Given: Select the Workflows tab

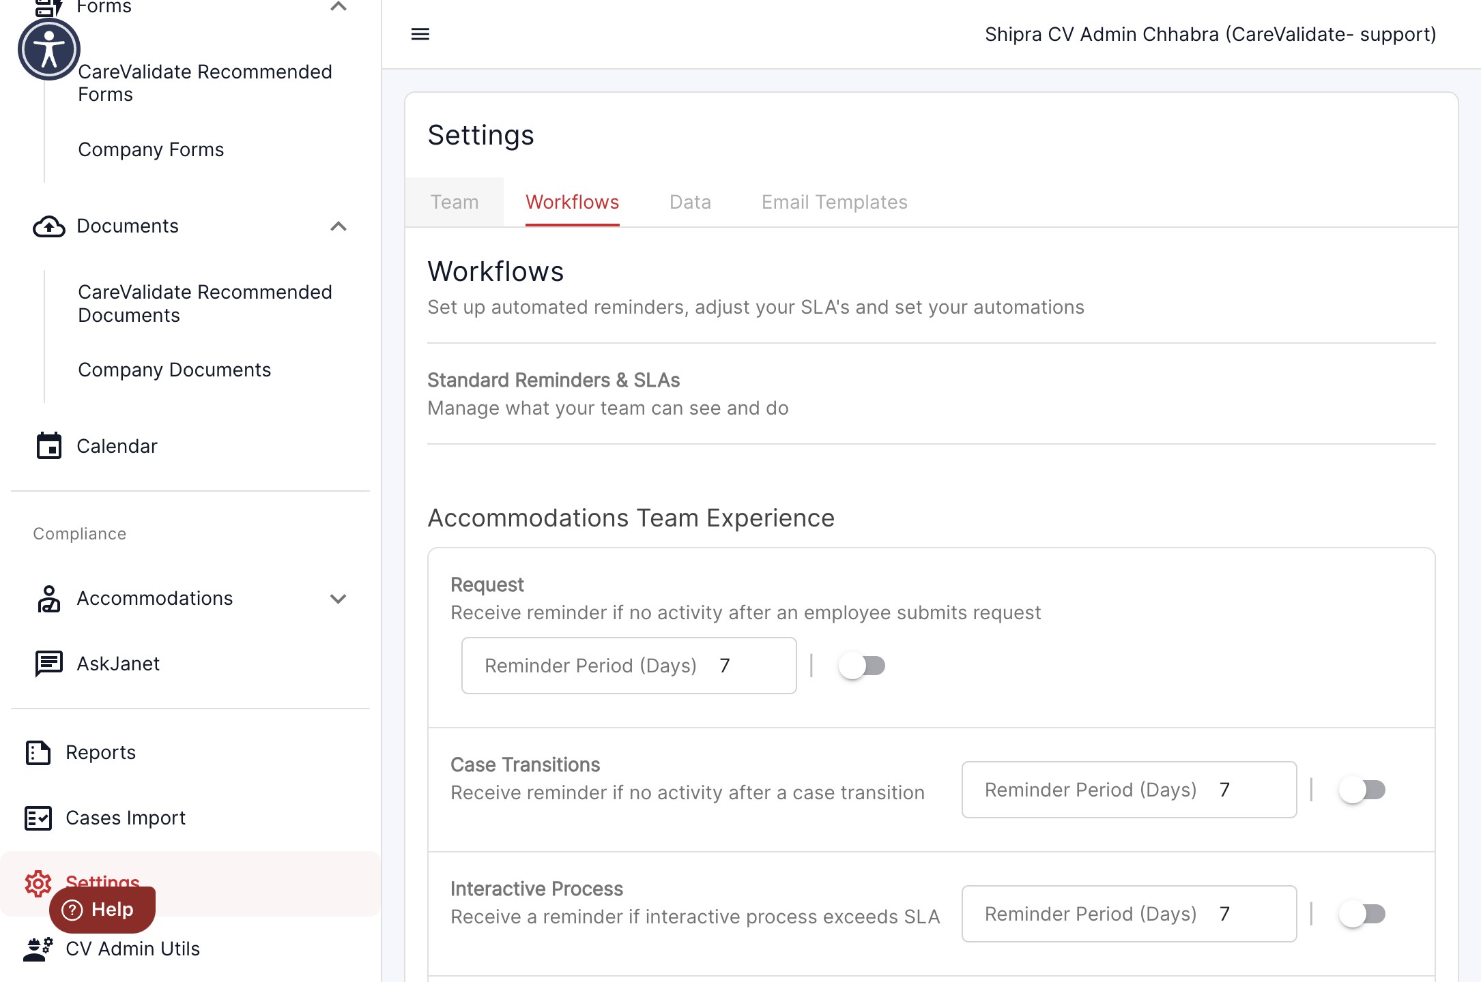Looking at the screenshot, I should click(573, 202).
